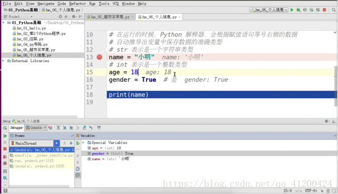Collapse all in the Project panel
This screenshot has width=338, height=194.
pyautogui.click(x=66, y=16)
